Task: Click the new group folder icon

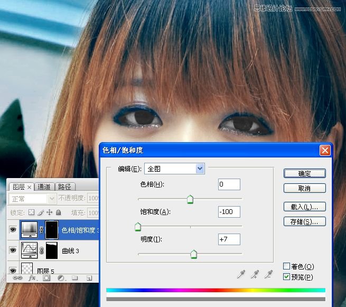Action: (75, 277)
